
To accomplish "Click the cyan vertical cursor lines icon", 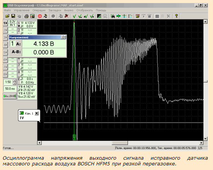I will coord(124,16).
